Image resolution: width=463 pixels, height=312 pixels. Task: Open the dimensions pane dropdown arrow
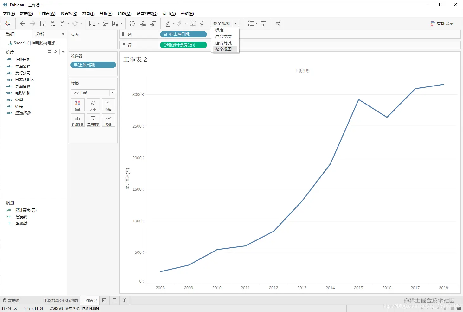(x=63, y=52)
